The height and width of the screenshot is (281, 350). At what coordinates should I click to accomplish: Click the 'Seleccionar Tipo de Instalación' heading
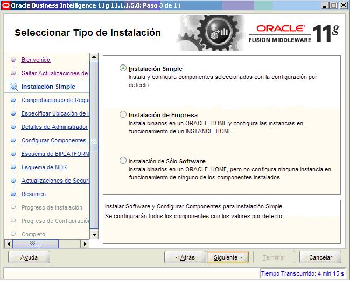click(88, 33)
